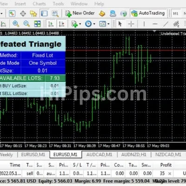The height and width of the screenshot is (186, 186).
Task: Click the Indicators list plus icon
Action: pyautogui.click(x=74, y=24)
